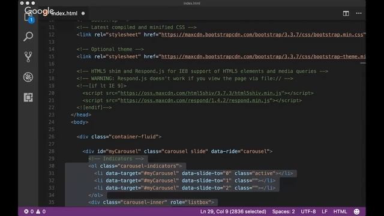
Task: Click "myCarousel" id value on line 28
Action: pos(123,151)
